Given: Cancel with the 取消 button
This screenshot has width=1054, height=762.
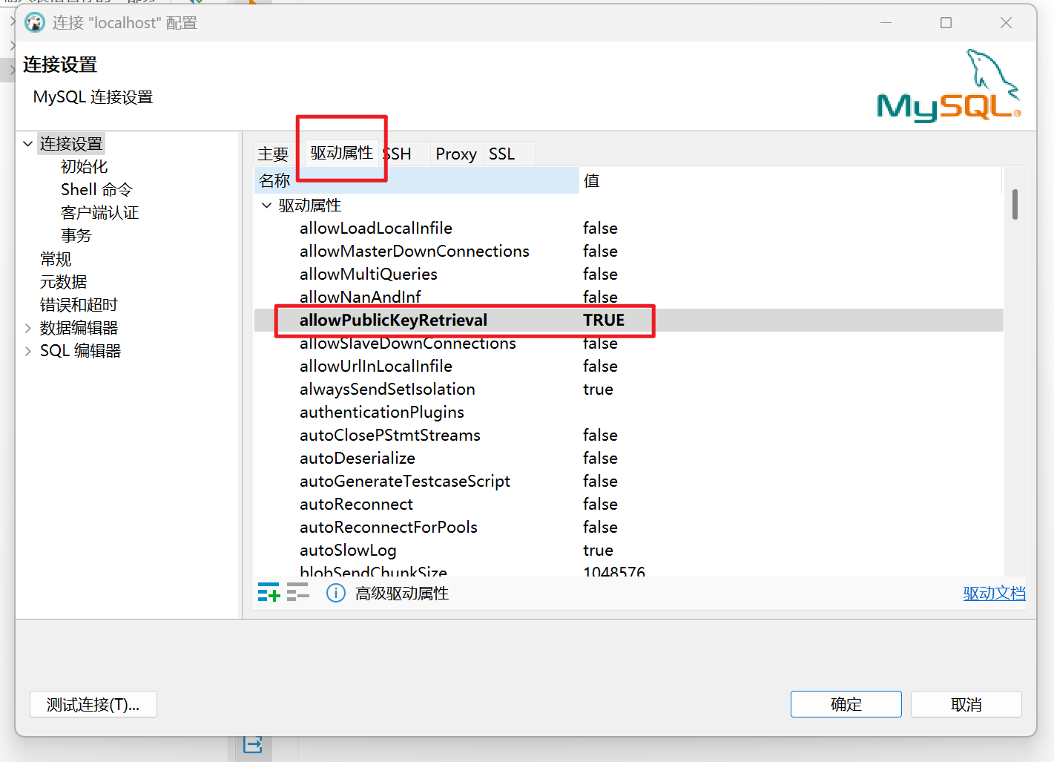Looking at the screenshot, I should click(x=966, y=704).
